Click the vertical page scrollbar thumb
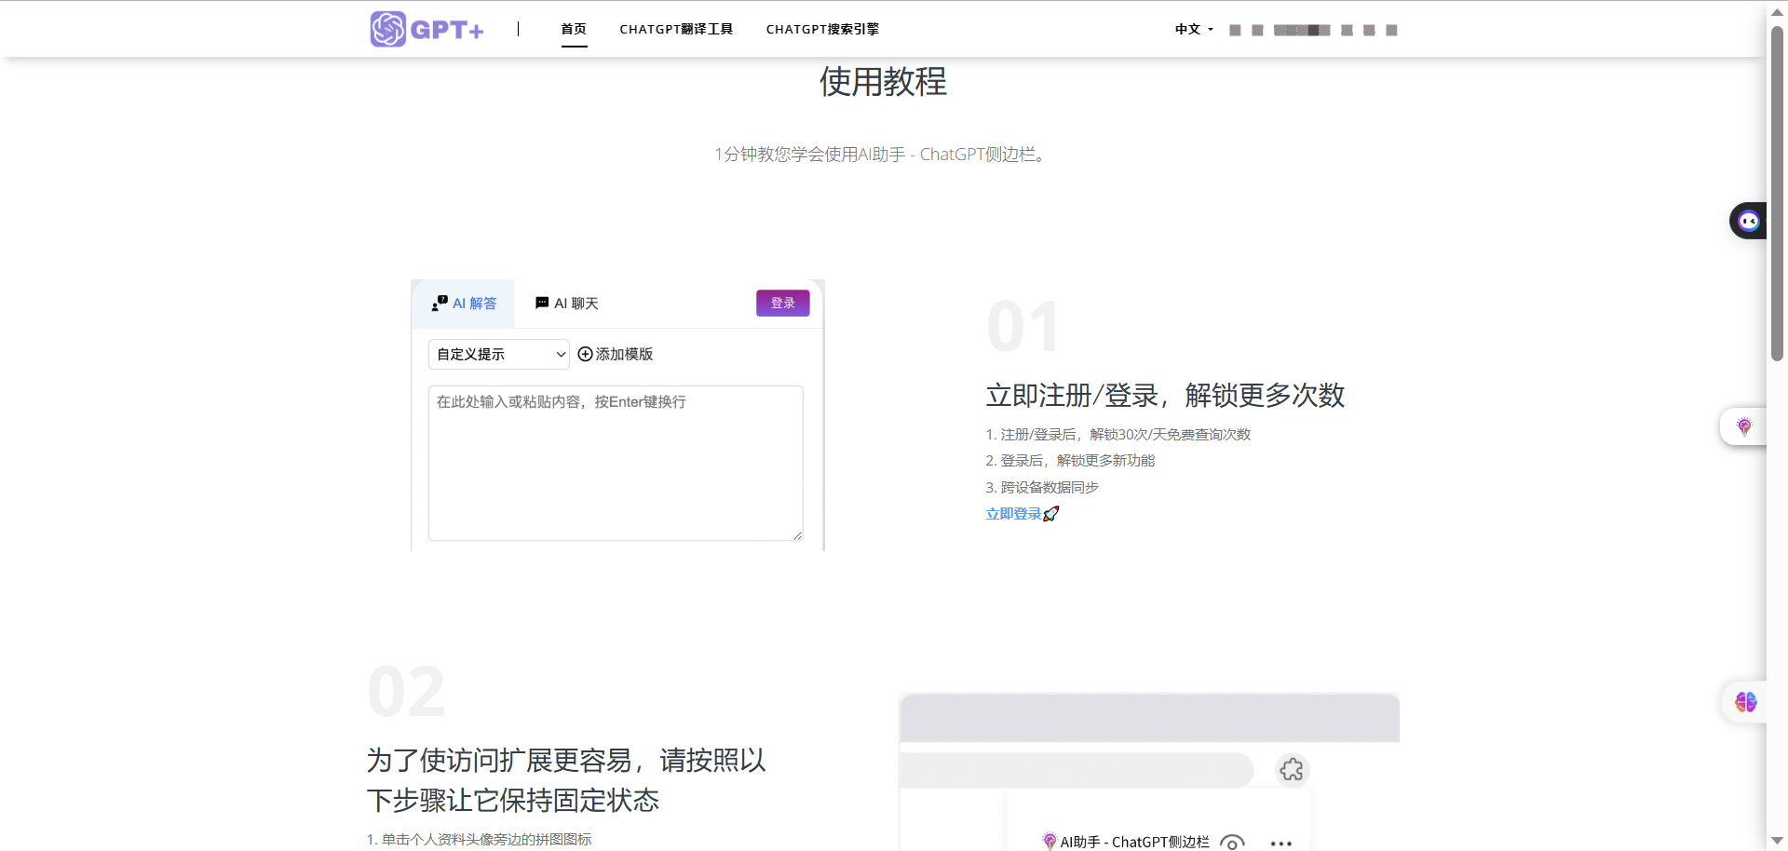The width and height of the screenshot is (1788, 851). click(x=1777, y=193)
